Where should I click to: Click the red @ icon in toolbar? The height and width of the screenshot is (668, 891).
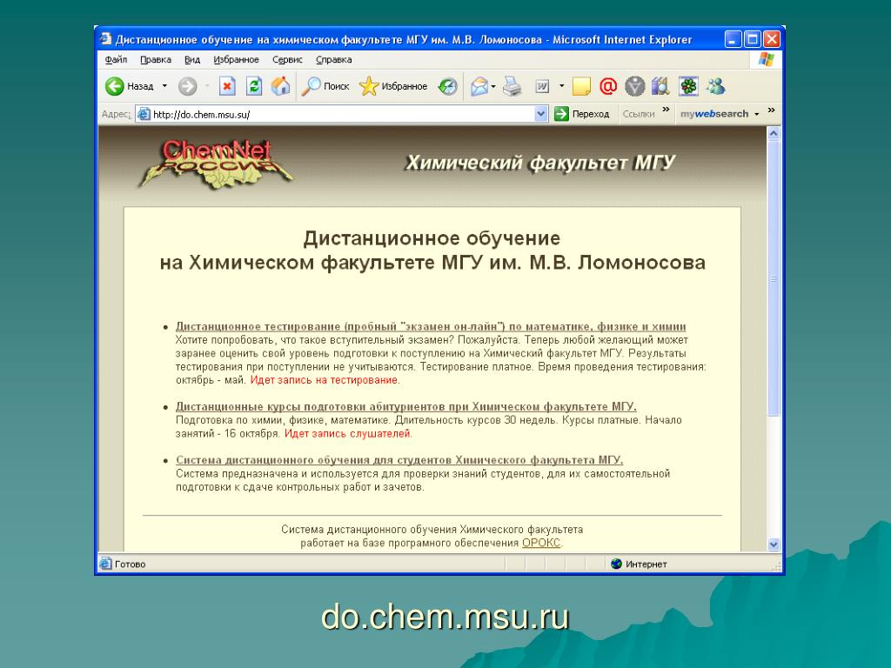[608, 86]
